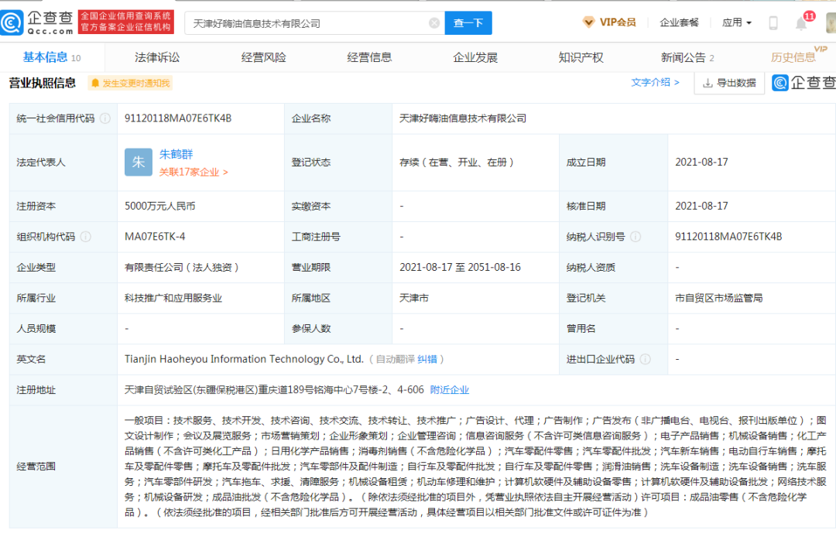The image size is (836, 554).
Task: Open notifications bell with 11 badge
Action: pyautogui.click(x=803, y=22)
